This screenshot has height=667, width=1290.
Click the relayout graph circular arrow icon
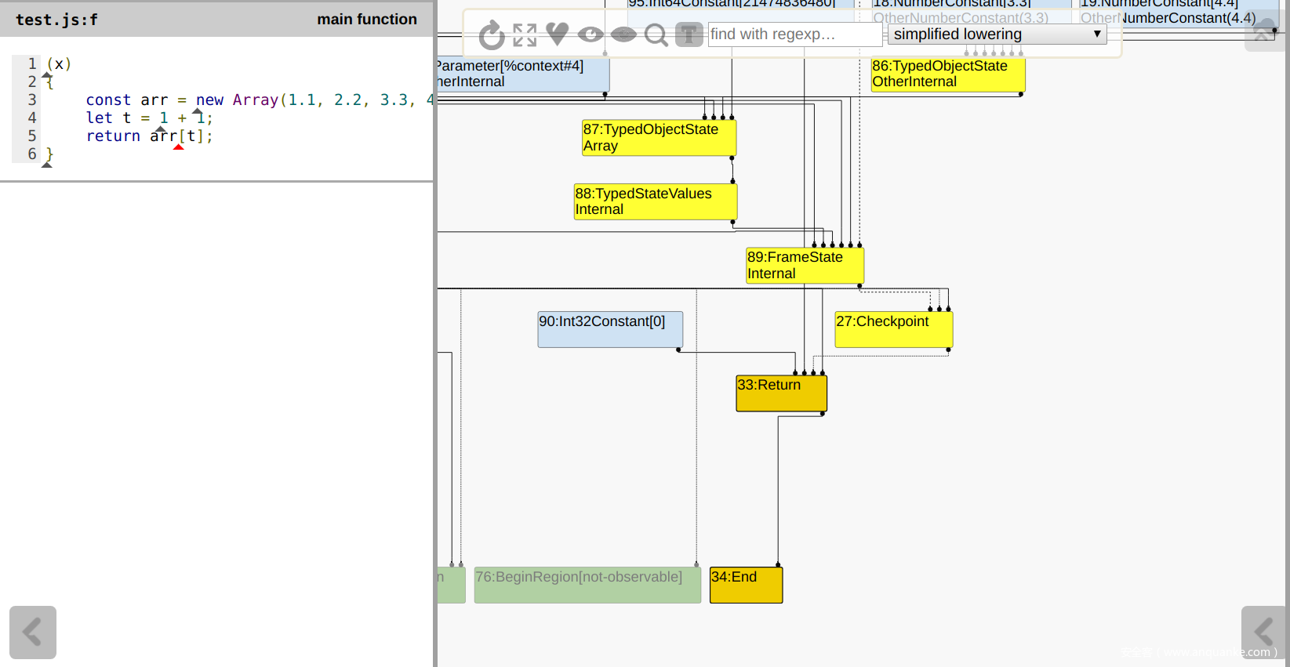click(x=492, y=35)
